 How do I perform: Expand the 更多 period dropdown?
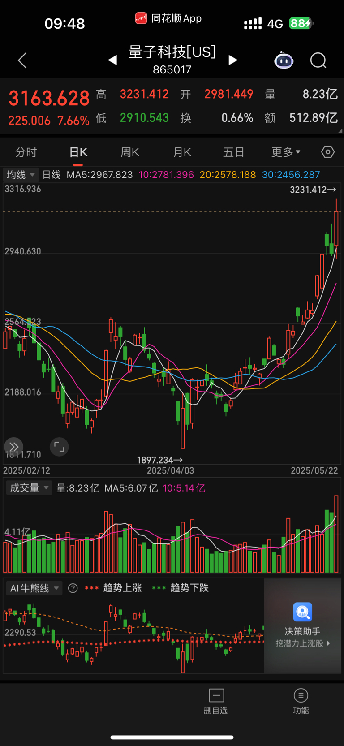286,152
